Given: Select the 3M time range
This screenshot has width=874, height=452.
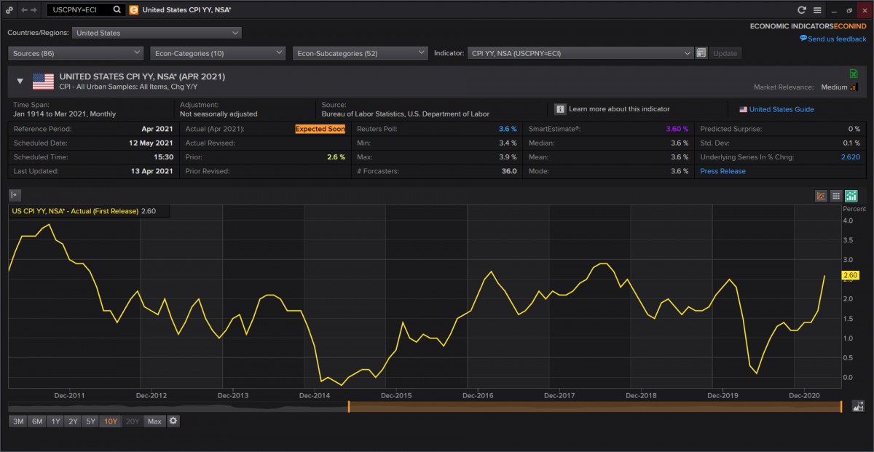Looking at the screenshot, I should pyautogui.click(x=18, y=421).
